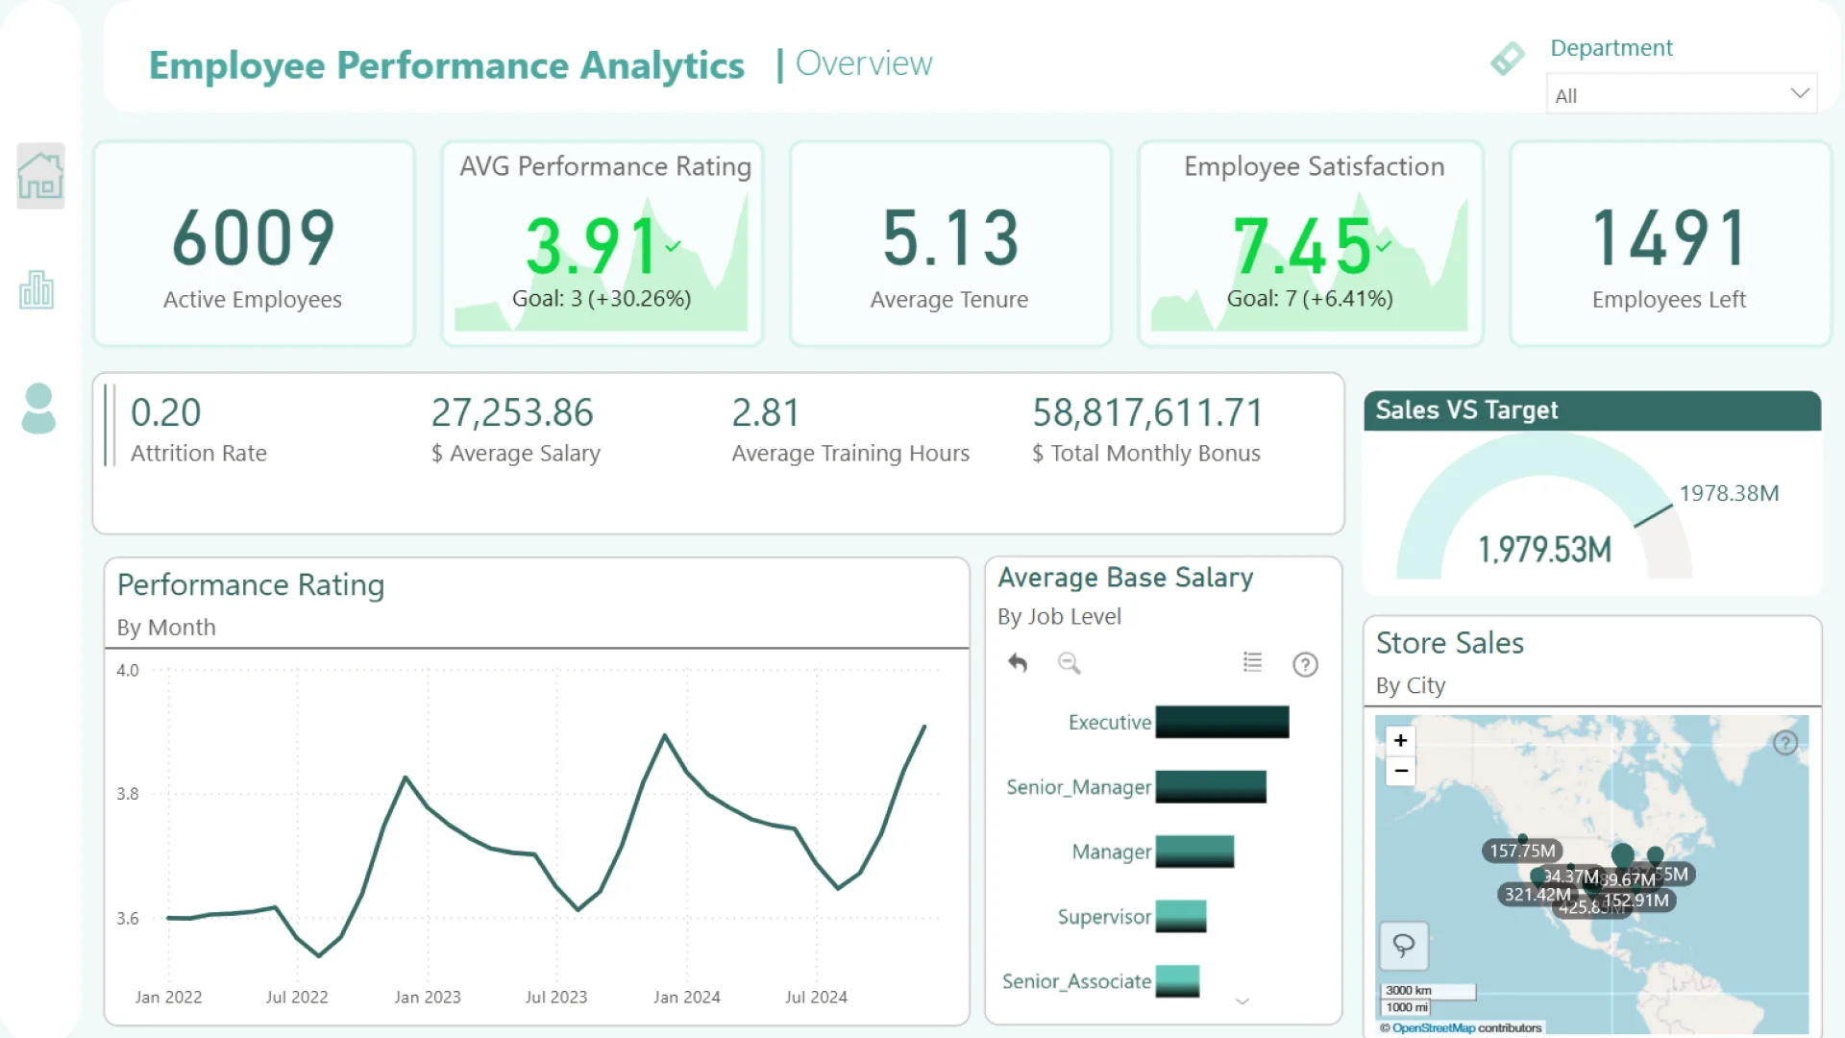Open the employee profile person icon
1845x1038 pixels.
38,408
